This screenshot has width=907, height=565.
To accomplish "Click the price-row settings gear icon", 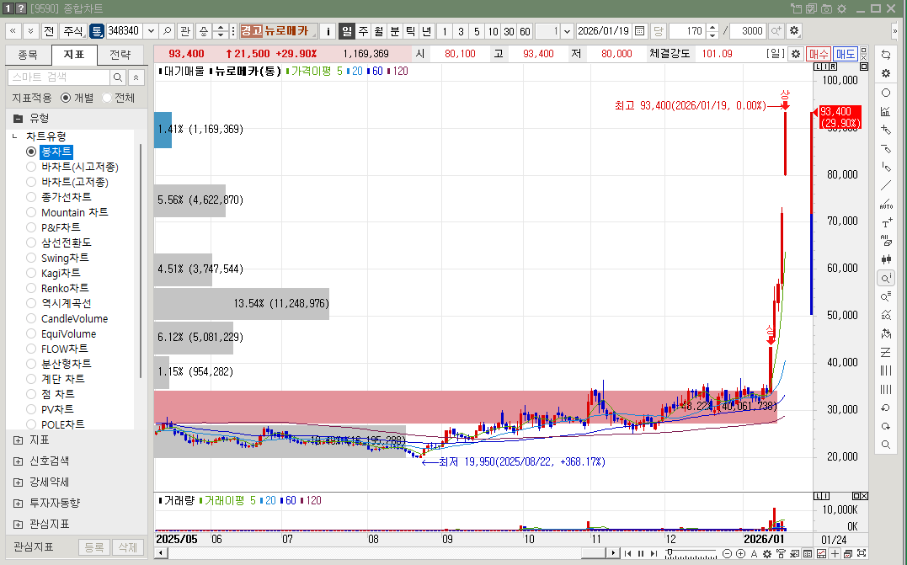I will [x=795, y=54].
